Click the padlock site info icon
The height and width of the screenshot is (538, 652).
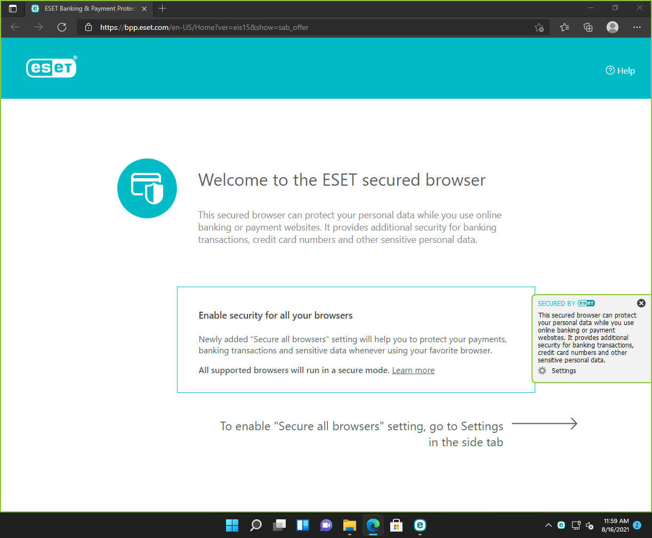coord(88,27)
